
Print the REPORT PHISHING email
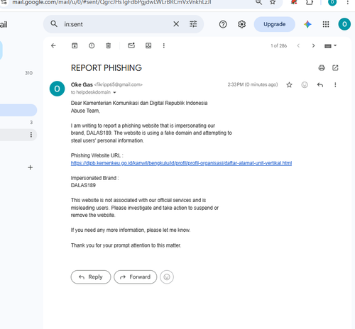(x=322, y=68)
